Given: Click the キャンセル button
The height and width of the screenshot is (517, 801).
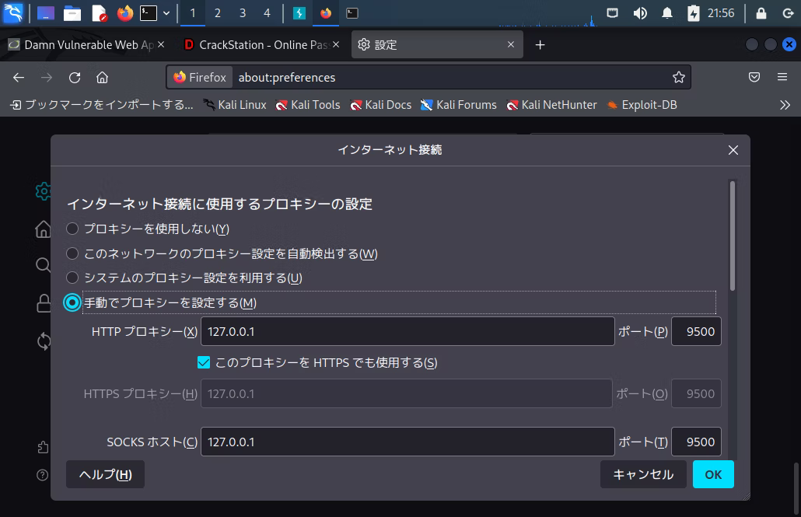Looking at the screenshot, I should tap(643, 474).
